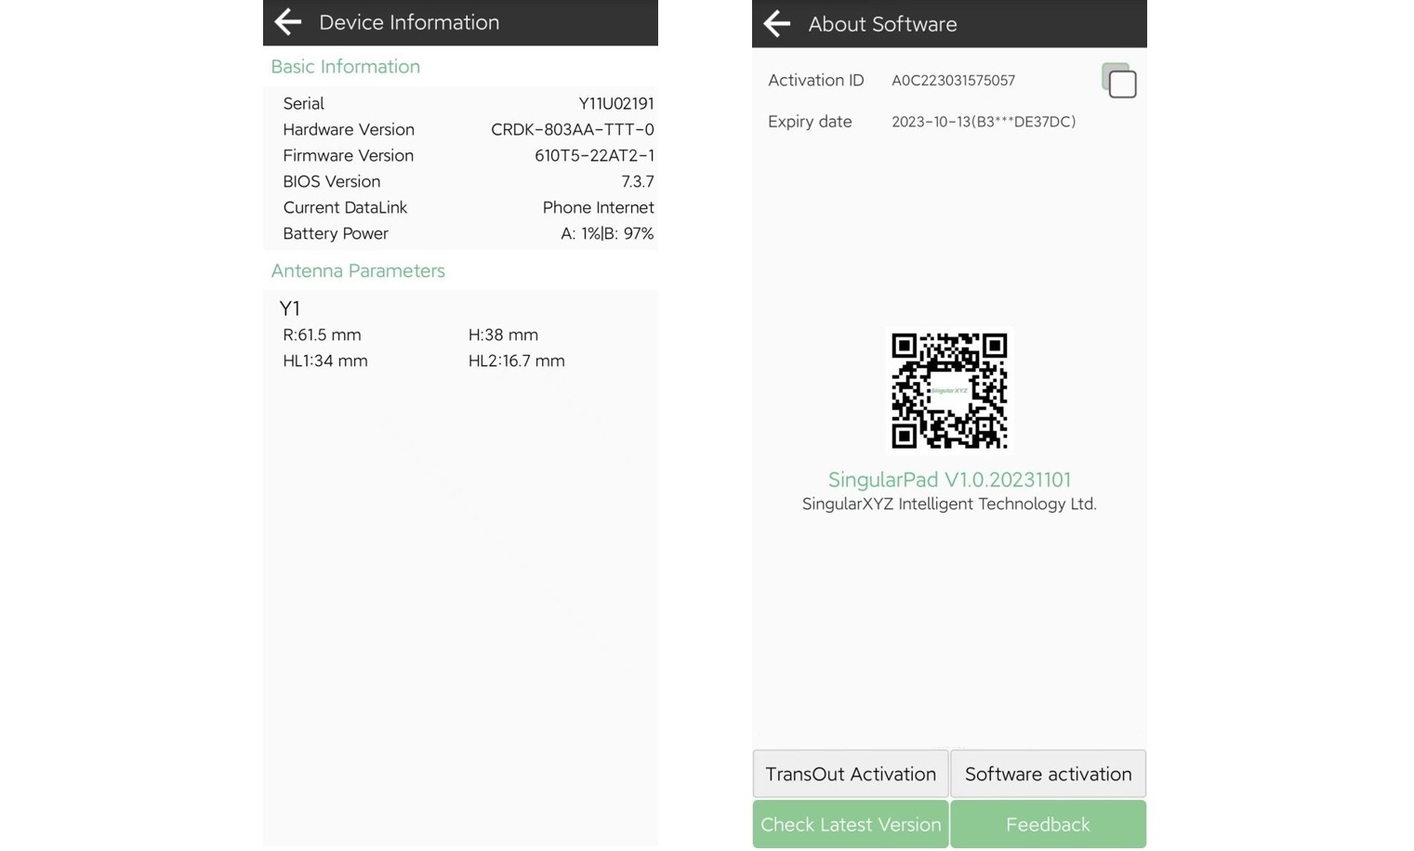Tap the Activation ID value text

(953, 81)
